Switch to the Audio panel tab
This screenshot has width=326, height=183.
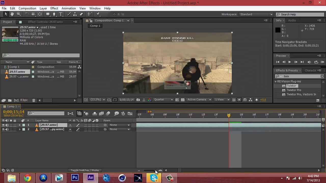tap(292, 20)
